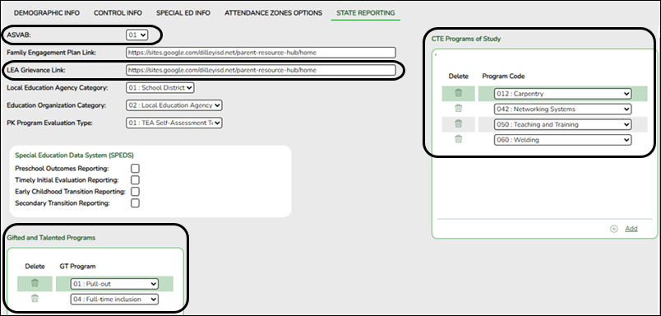
Task: Click the Program Code column header
Action: [503, 77]
